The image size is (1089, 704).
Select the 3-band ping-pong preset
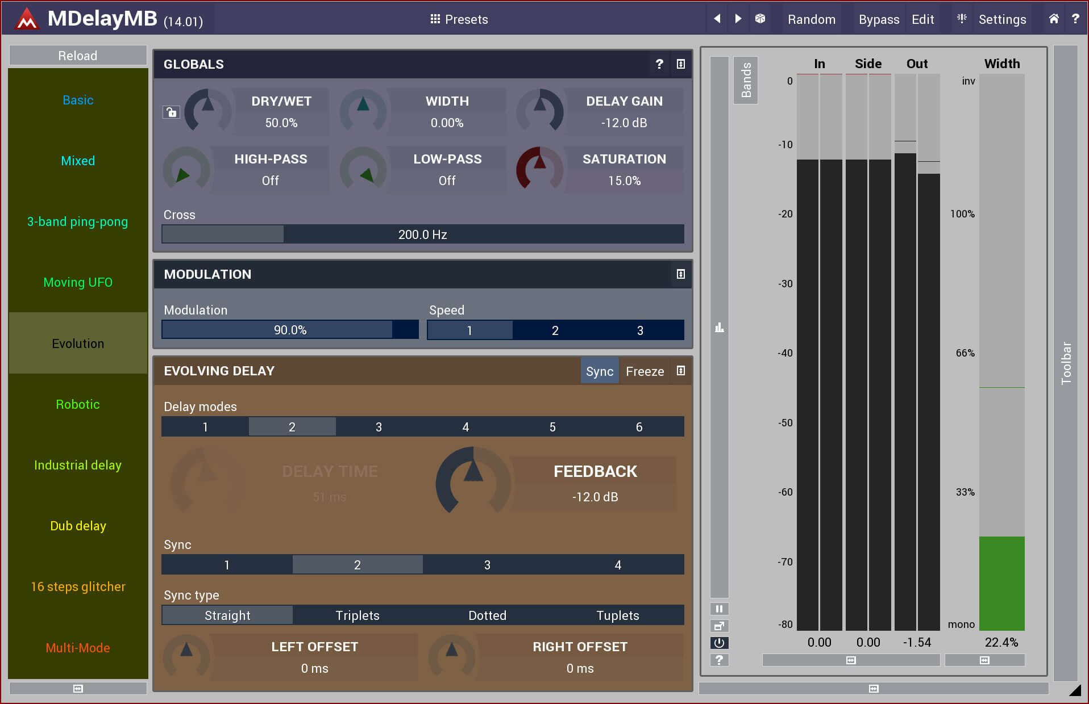point(78,221)
